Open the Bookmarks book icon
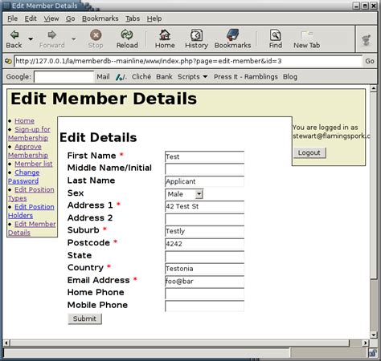This screenshot has width=381, height=361. click(x=232, y=34)
